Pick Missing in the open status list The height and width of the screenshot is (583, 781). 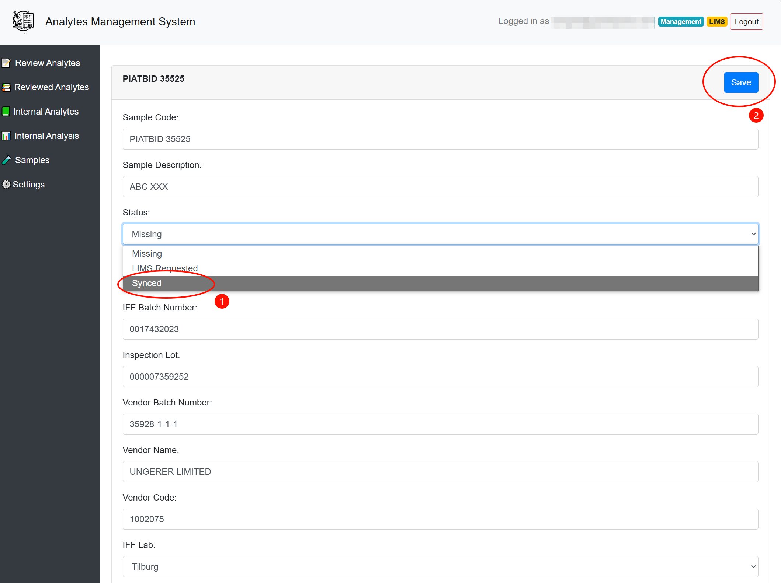147,254
